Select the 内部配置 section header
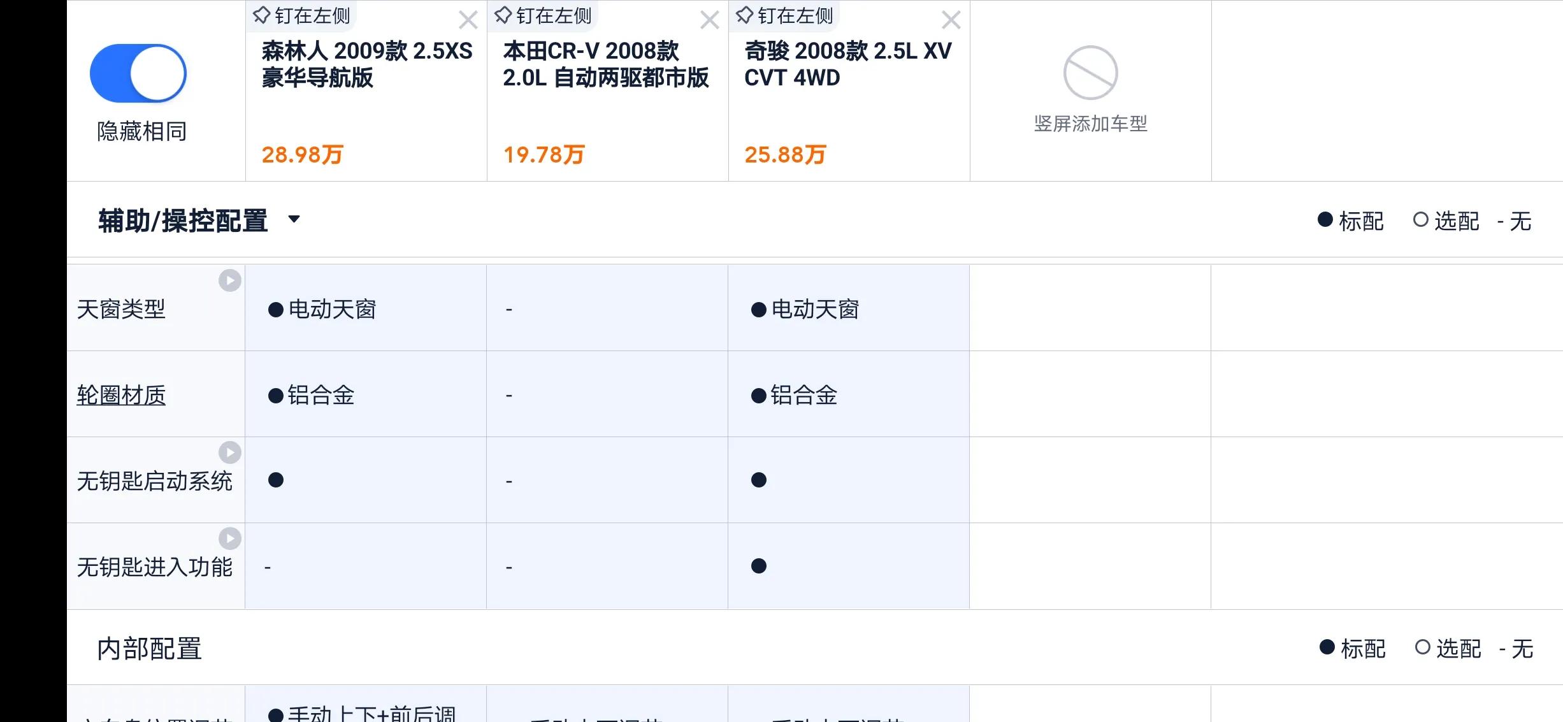The image size is (1563, 722). tap(148, 649)
